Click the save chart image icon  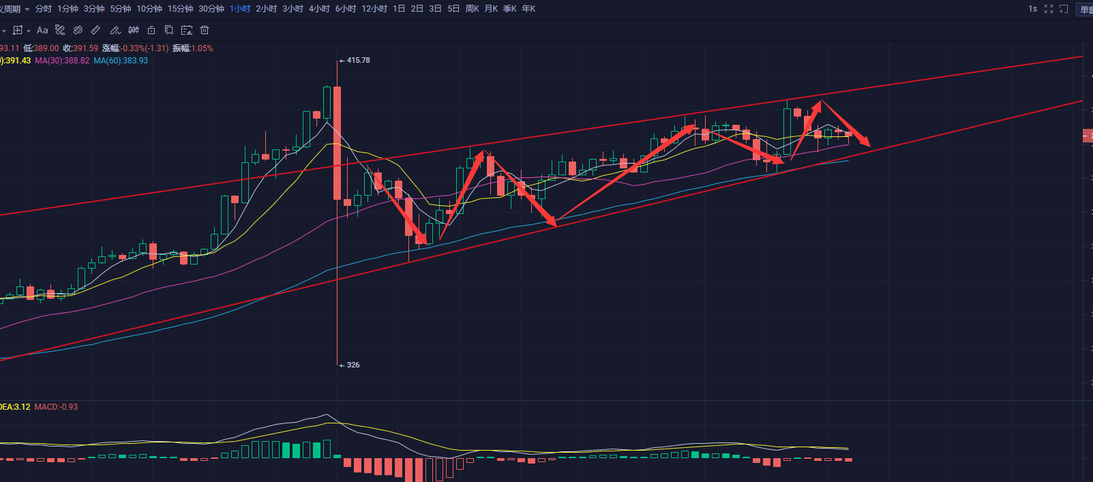187,30
